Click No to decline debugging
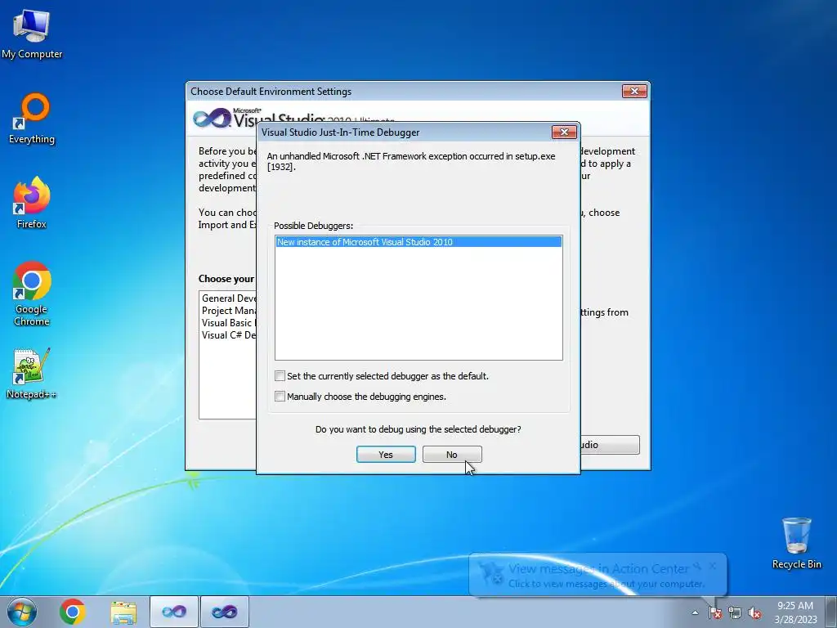 point(452,455)
